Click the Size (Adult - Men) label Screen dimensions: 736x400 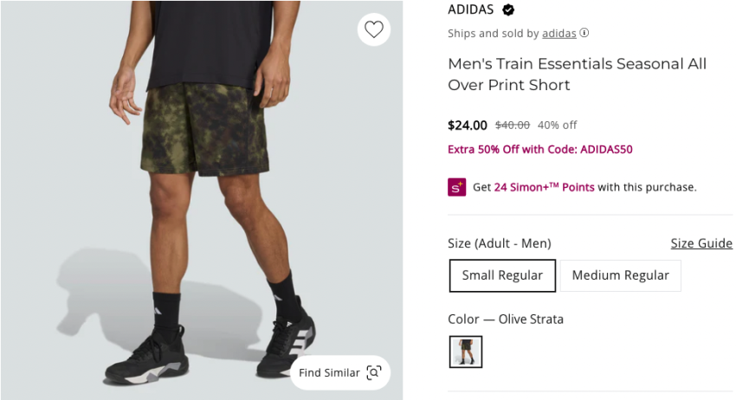tap(499, 243)
